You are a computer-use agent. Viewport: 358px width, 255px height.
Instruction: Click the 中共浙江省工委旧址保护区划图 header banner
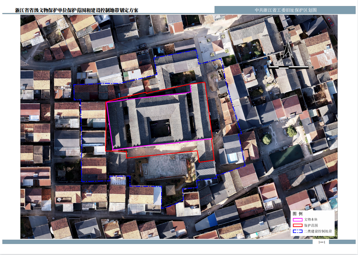[x=285, y=10]
